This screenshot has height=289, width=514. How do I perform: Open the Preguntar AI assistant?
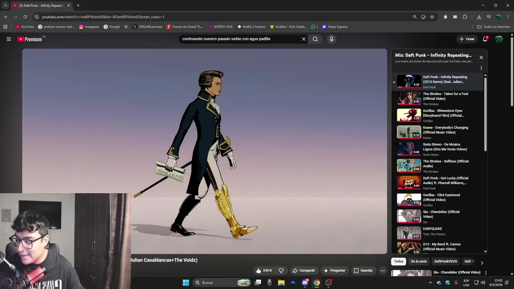point(335,271)
